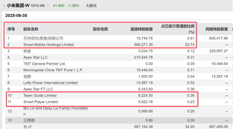The width and height of the screenshot is (233, 129).
Task: Click the 占已发行普通股比例 column header
Action: pos(178,29)
